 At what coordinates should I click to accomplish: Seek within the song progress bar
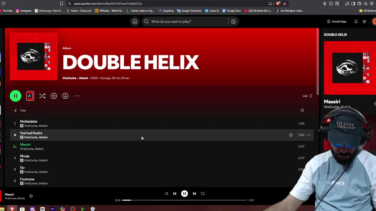(184, 200)
